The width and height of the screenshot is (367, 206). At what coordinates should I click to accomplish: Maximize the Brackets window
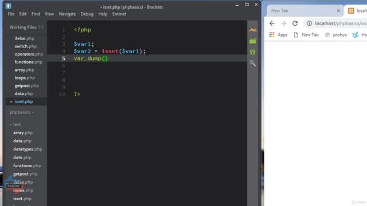[x=247, y=5]
